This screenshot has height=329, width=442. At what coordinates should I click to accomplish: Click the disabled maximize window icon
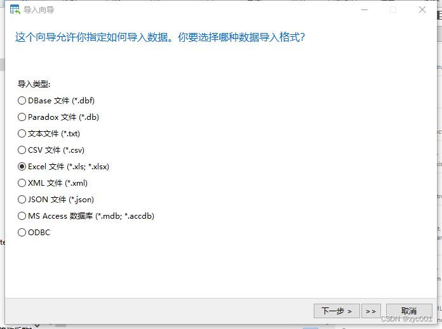(393, 10)
